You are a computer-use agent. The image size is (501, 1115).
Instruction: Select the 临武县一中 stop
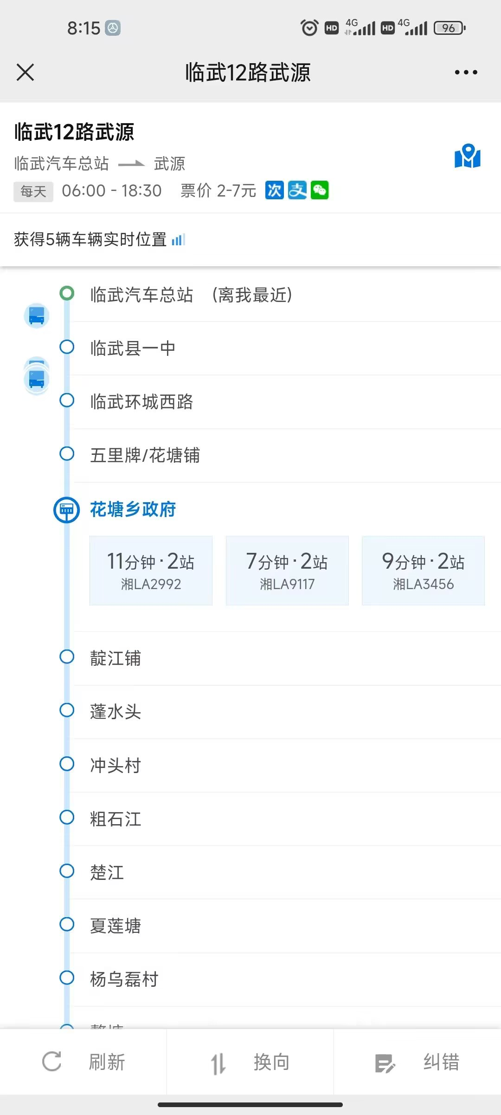pyautogui.click(x=133, y=348)
